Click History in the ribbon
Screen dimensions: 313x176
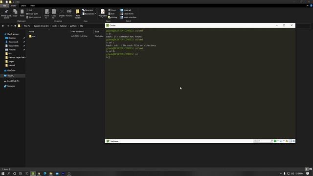tap(112, 18)
